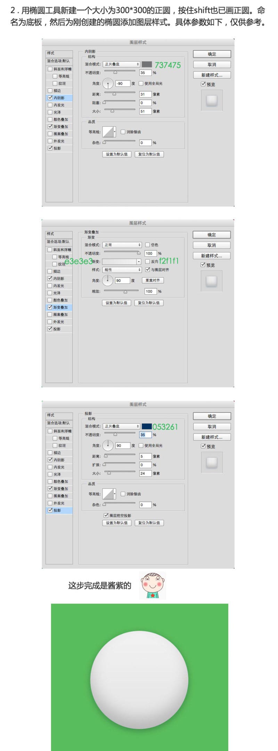The height and width of the screenshot is (751, 278).
Task: Click the 距离 slider in 内阴影 settings
Action: [x=119, y=93]
